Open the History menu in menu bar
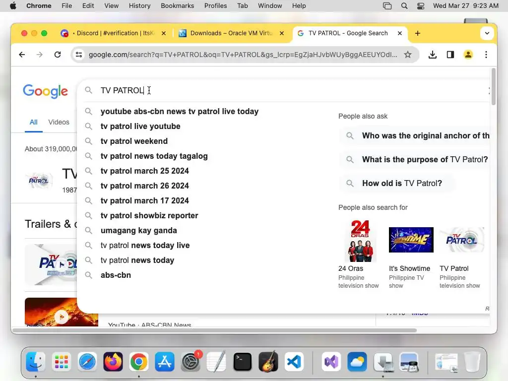Image resolution: width=508 pixels, height=381 pixels. (139, 6)
